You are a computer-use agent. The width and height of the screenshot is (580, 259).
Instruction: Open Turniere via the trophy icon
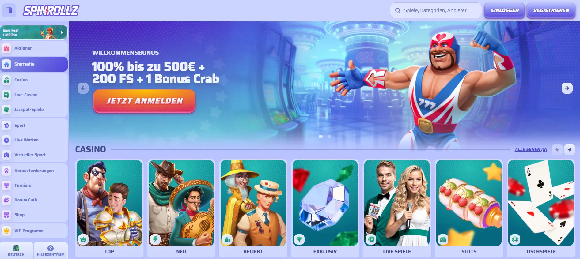6,185
